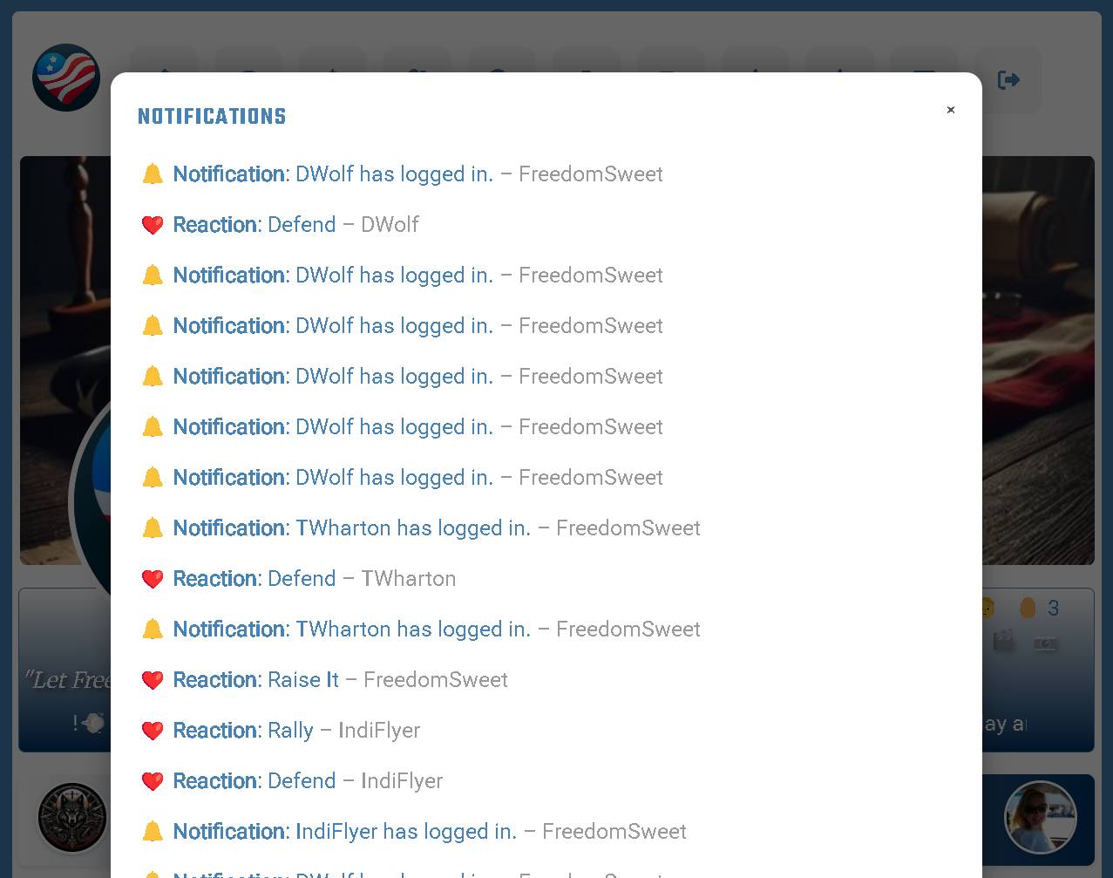
Task: Click the logout arrow icon
Action: pos(1008,80)
